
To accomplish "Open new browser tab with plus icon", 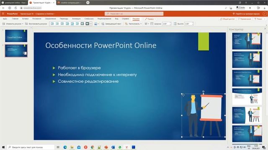I will point(88,2).
